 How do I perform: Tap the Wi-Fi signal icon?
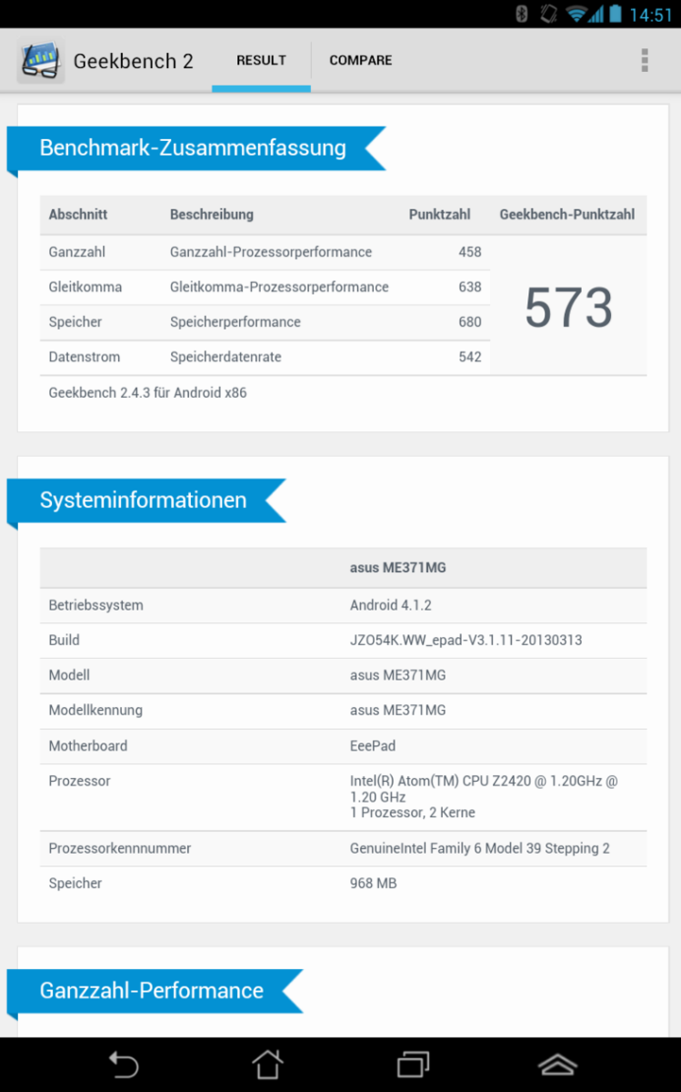click(x=575, y=14)
